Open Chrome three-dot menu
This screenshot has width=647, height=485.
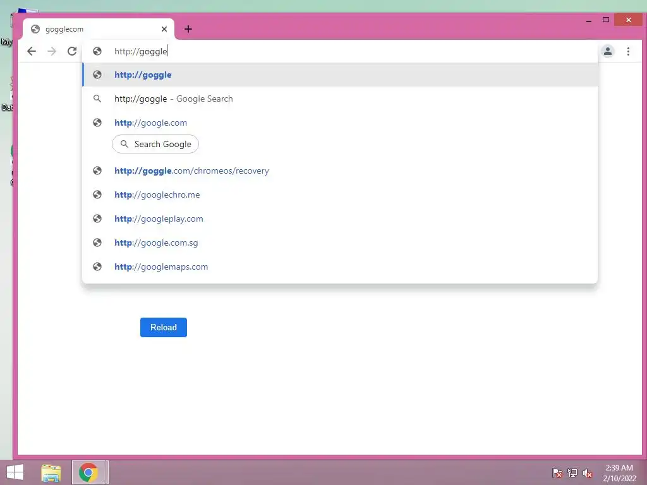[628, 51]
